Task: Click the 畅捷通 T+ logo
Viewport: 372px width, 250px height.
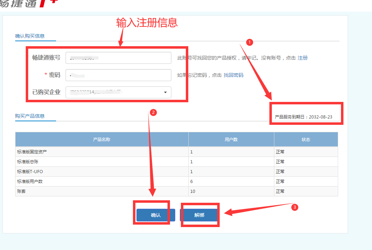Action: (29, 3)
